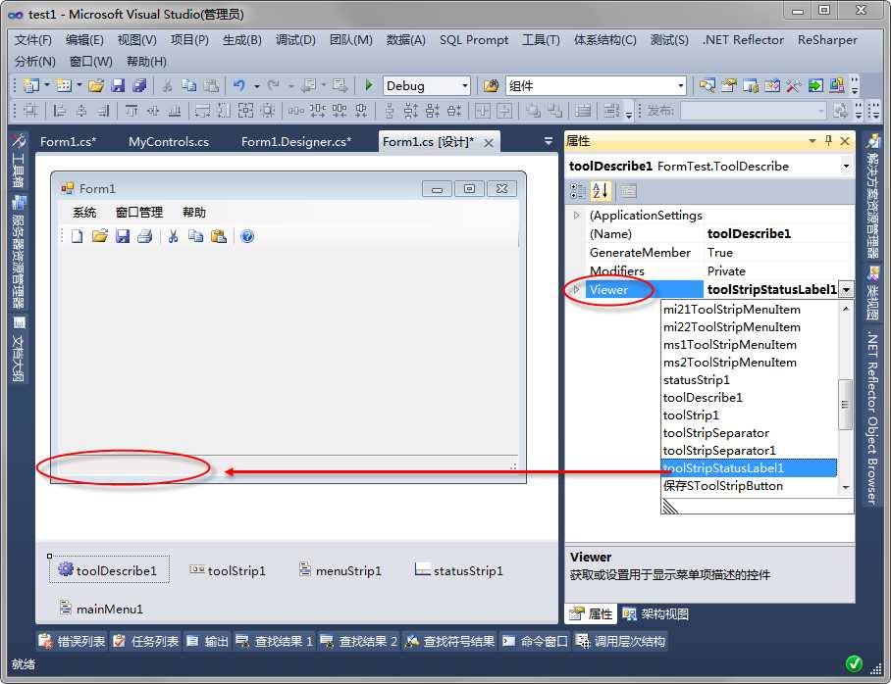
Task: Open the document tabs overflow dropdown arrow
Action: tap(549, 141)
